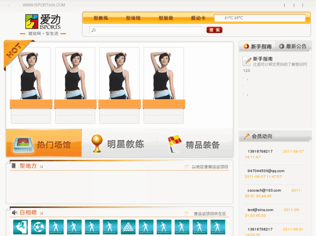
Task: Click the red 搜索 button
Action: click(214, 30)
